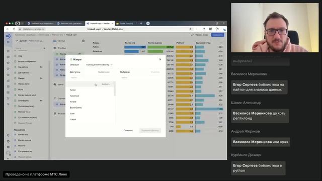Click the Рейтинг column header
The height and width of the screenshot is (181, 322).
point(180,43)
